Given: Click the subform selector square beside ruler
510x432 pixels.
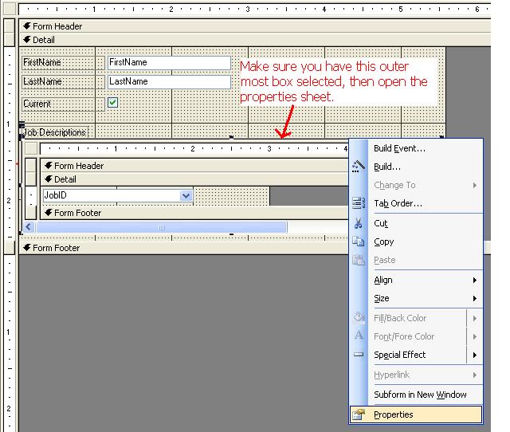Looking at the screenshot, I should (31, 148).
